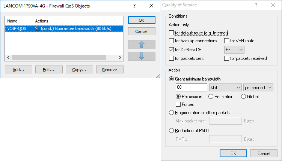Screen dimensions: 282x161
Task: Enable the Forced checkbox
Action: [x=178, y=104]
